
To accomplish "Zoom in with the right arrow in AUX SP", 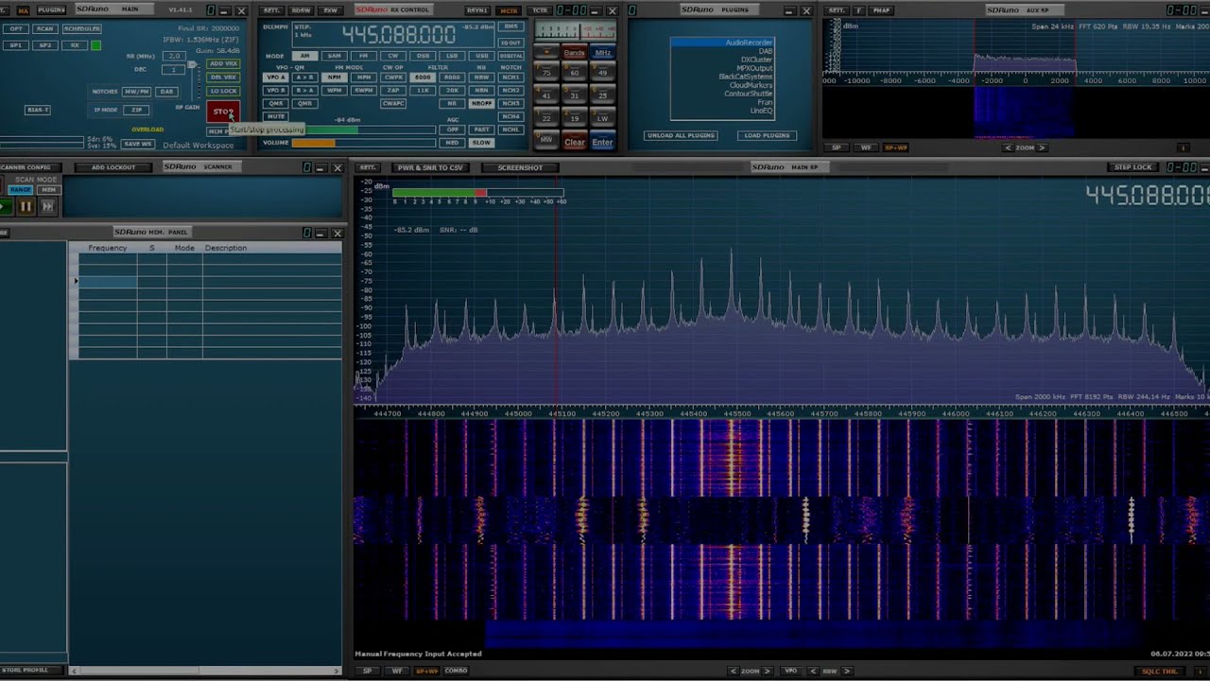I will (1042, 148).
